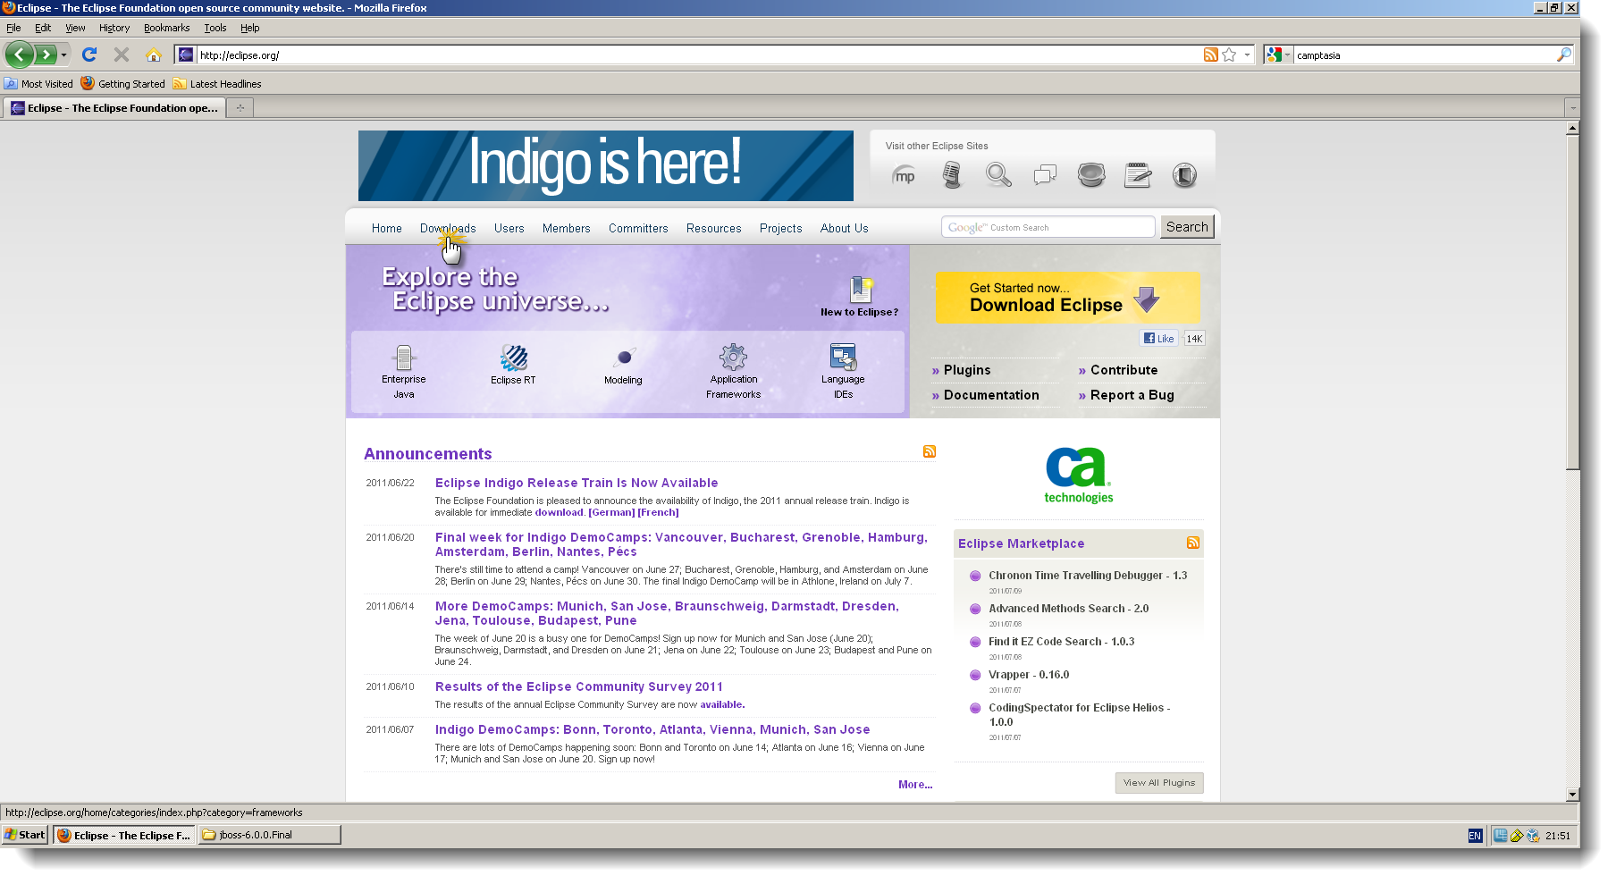The width and height of the screenshot is (1616, 884).
Task: Click View All Plugins
Action: click(1158, 782)
